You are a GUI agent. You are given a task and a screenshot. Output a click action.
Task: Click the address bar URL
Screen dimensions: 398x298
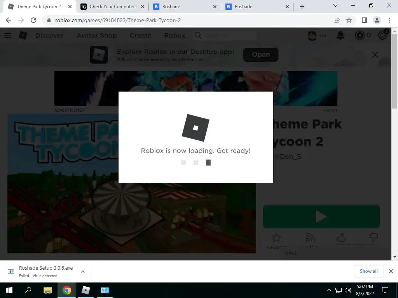(118, 20)
